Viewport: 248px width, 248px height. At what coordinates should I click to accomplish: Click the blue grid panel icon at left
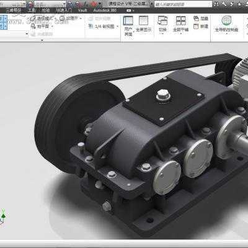(4, 22)
